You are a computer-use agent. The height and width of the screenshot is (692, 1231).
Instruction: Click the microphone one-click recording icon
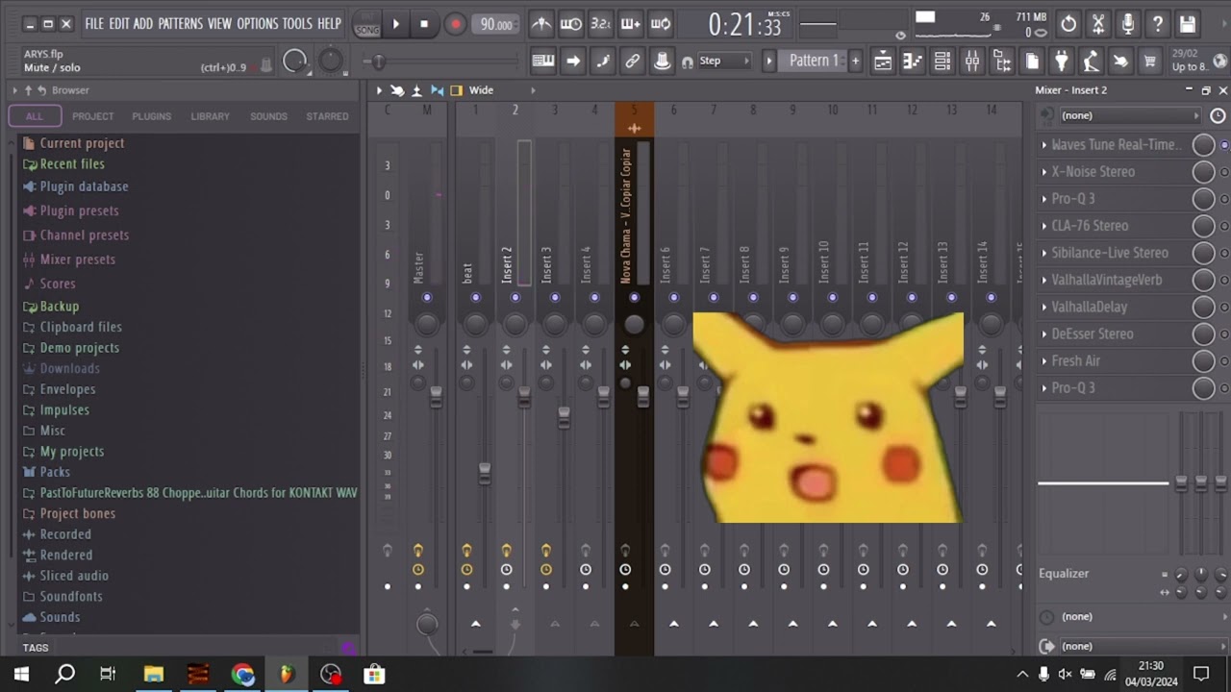click(1128, 24)
